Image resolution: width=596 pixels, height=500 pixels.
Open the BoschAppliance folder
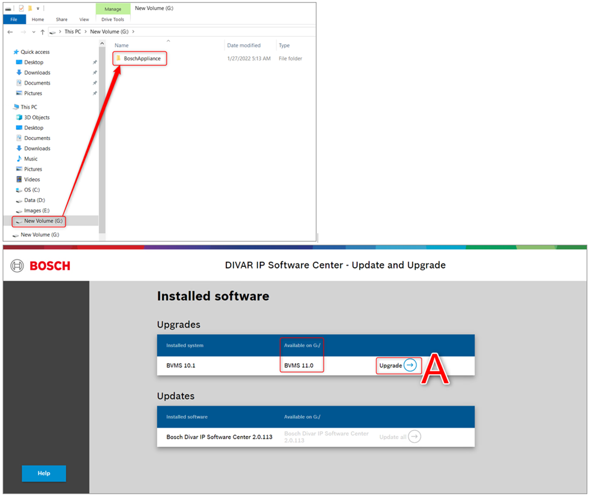139,58
